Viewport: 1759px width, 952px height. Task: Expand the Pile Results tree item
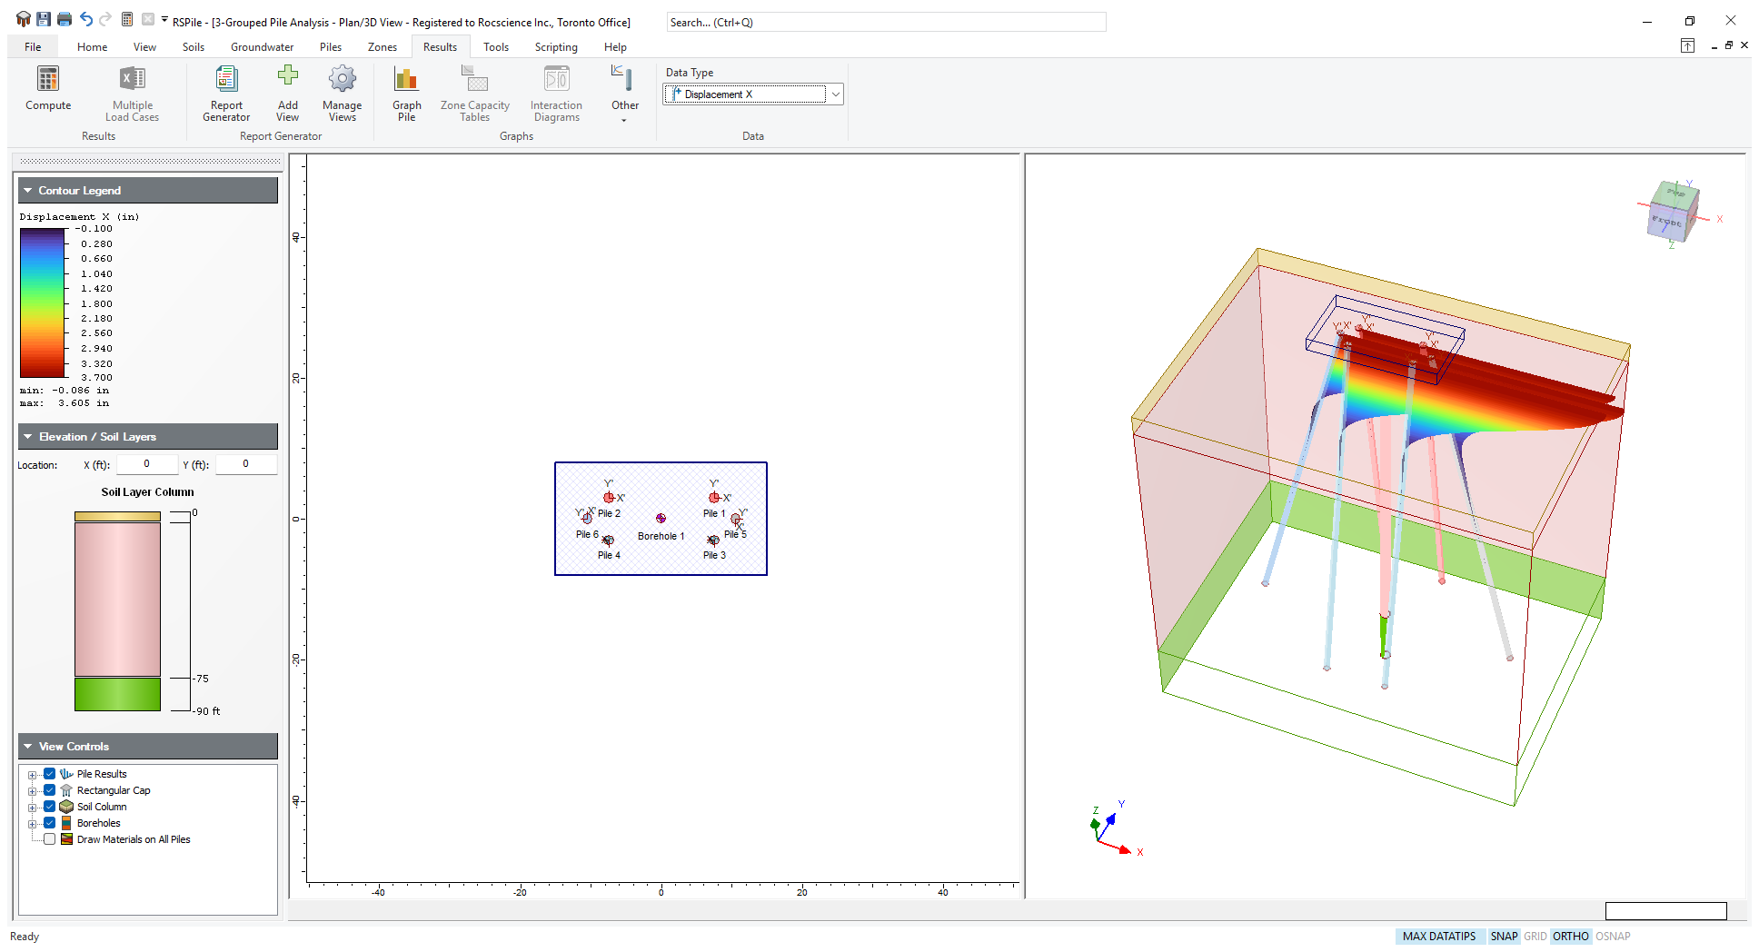33,773
